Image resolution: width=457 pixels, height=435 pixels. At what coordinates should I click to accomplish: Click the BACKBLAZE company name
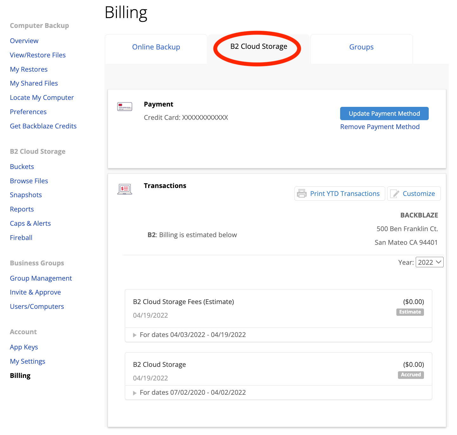tap(419, 215)
